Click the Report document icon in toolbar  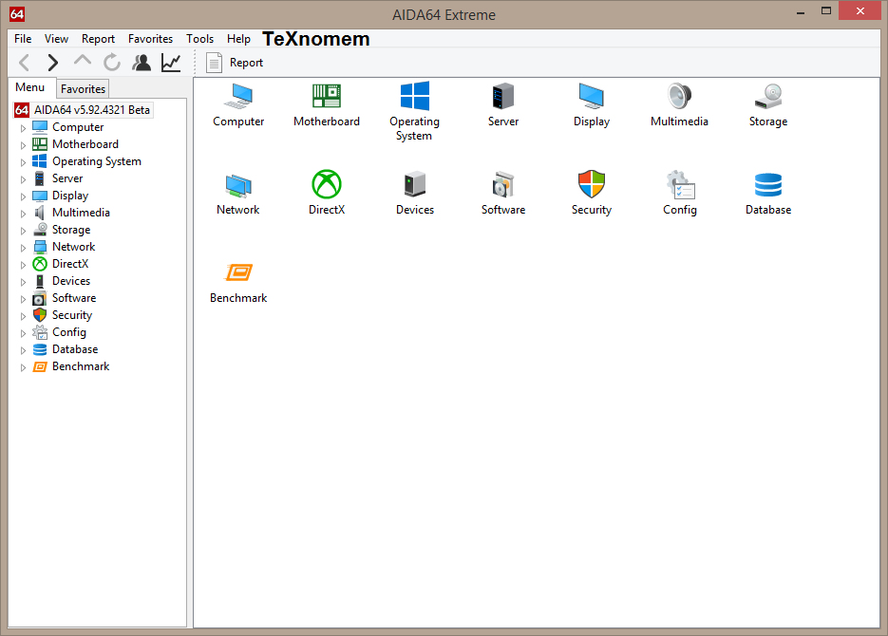[214, 63]
